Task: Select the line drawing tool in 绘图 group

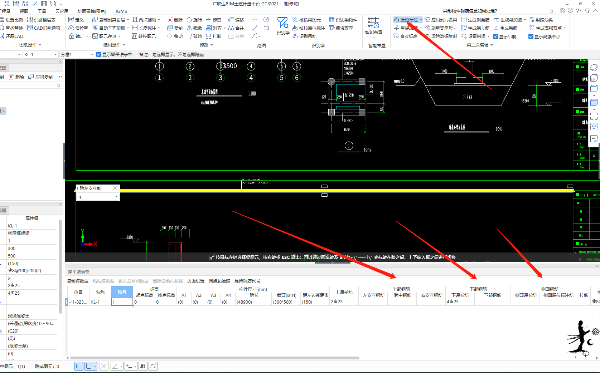Action: 255,28
